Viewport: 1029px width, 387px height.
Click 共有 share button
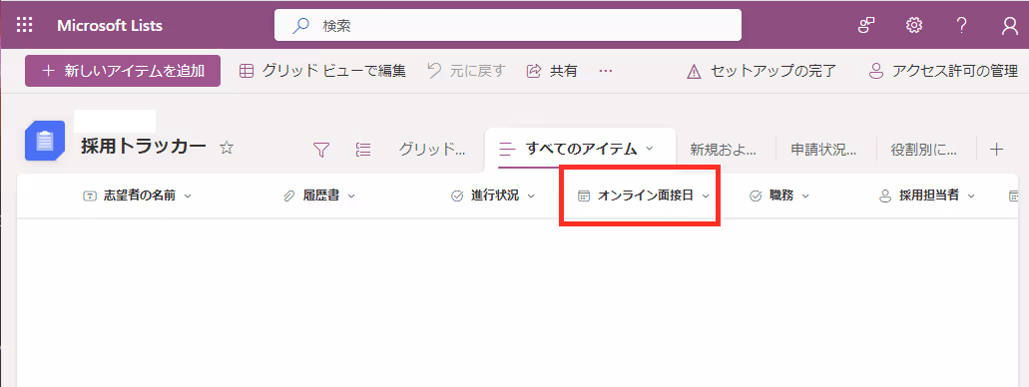553,71
